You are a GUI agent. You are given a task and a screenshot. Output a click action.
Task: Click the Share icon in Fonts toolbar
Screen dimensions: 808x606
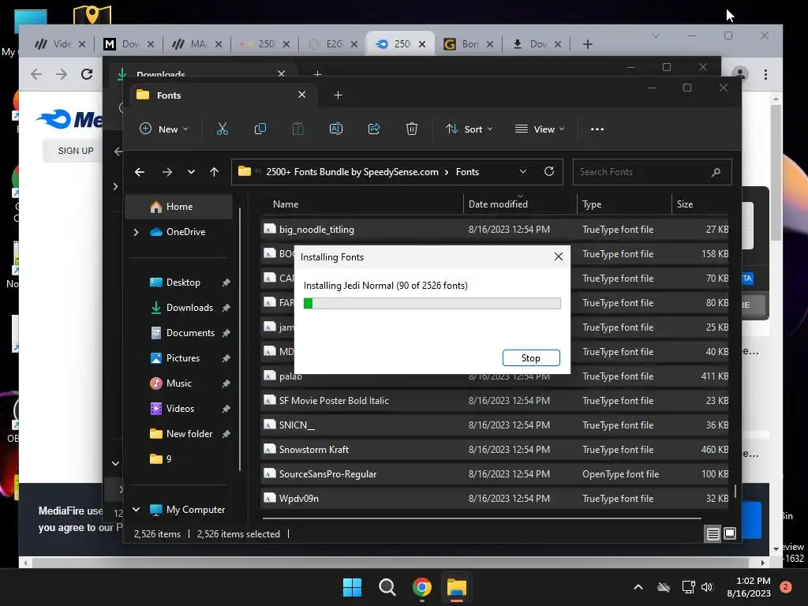tap(374, 129)
